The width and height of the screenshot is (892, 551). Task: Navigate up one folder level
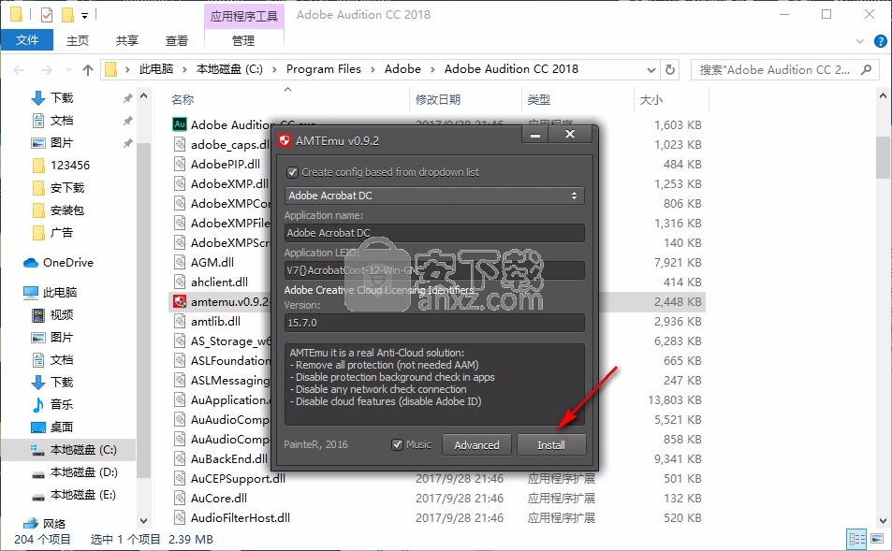tap(88, 70)
